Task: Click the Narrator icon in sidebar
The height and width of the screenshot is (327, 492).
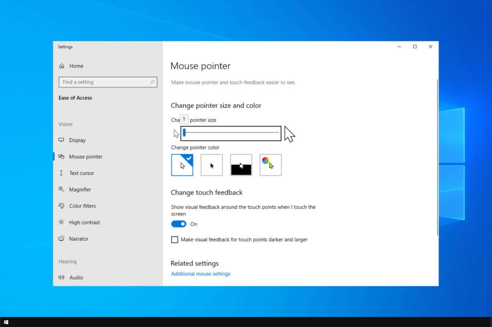Action: tap(62, 239)
